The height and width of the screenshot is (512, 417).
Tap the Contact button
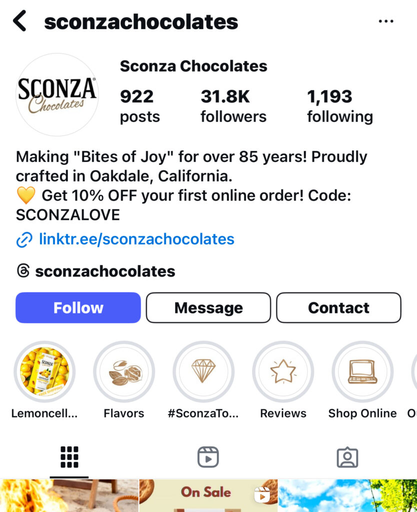[x=338, y=307]
